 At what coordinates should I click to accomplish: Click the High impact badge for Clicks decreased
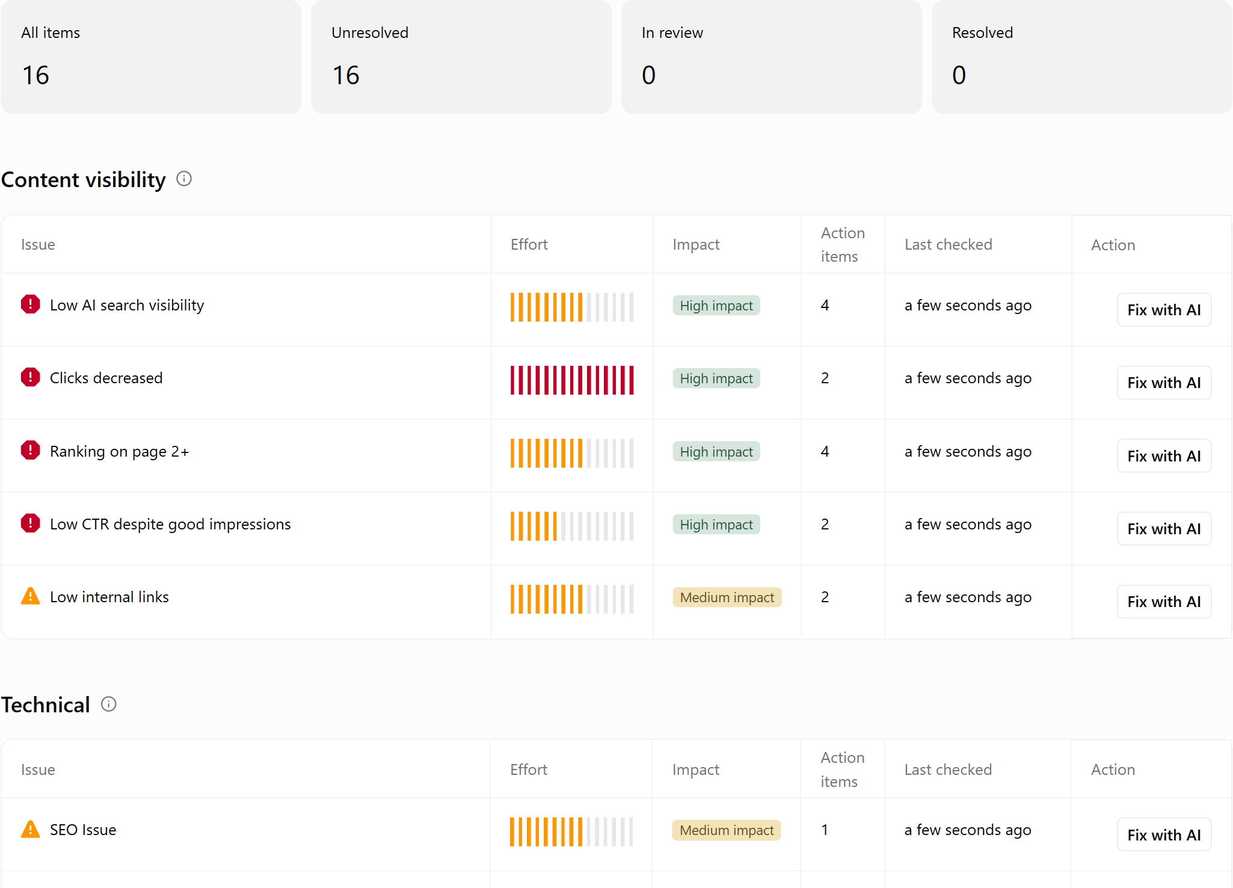716,378
